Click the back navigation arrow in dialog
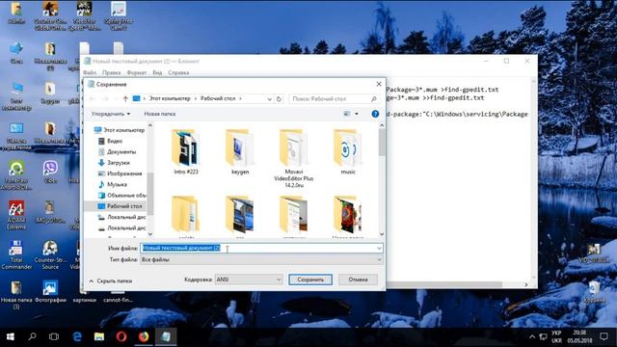The image size is (617, 347). pos(93,98)
